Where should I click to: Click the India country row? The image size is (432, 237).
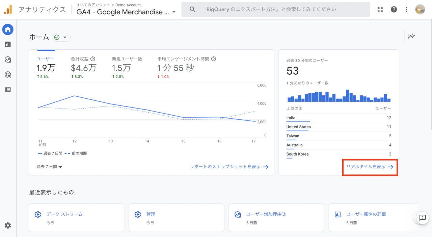tap(339, 118)
